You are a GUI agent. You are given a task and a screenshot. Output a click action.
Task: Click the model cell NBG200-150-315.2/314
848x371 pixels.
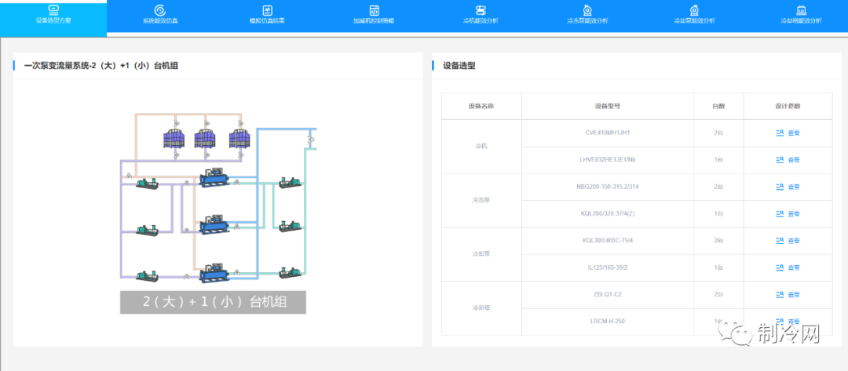(x=608, y=187)
